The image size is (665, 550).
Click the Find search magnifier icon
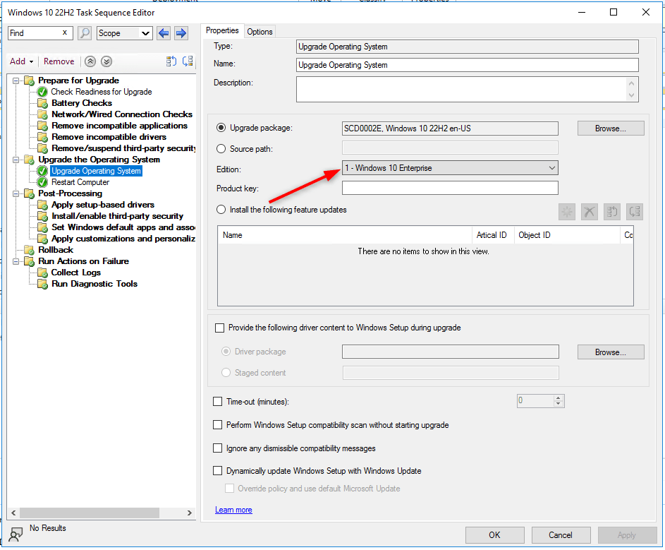[x=85, y=32]
